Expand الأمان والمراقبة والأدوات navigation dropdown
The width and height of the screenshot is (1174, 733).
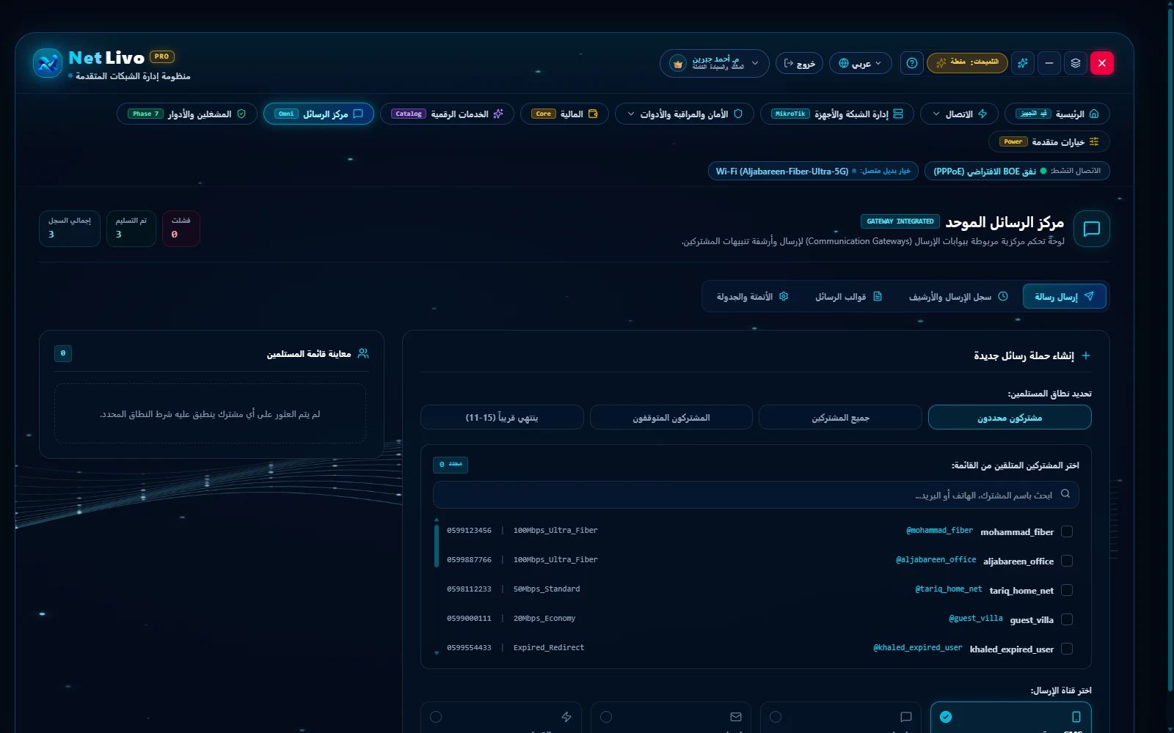pyautogui.click(x=685, y=114)
